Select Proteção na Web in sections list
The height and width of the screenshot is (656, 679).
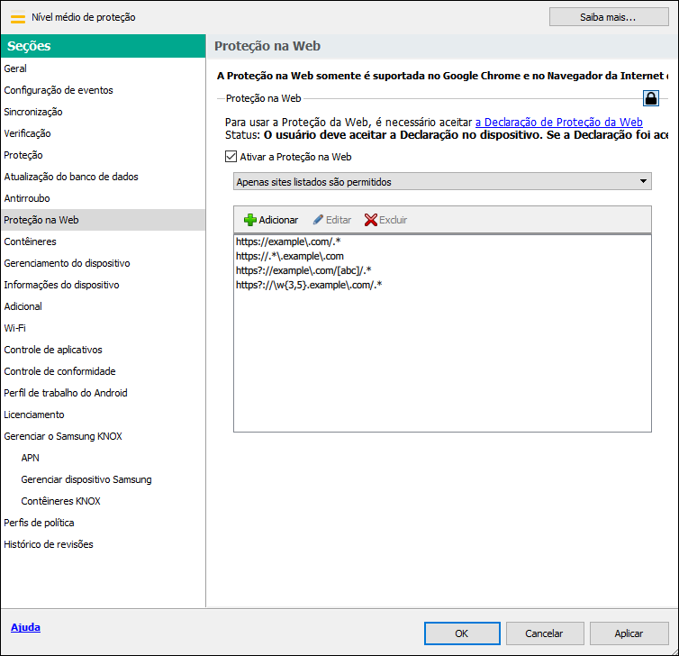tap(103, 220)
